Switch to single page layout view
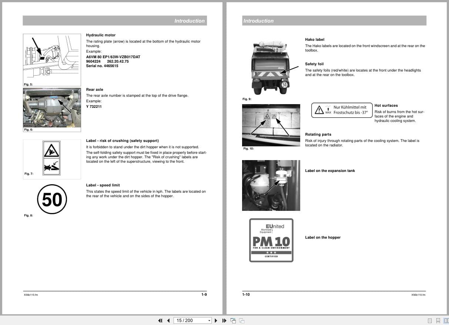This screenshot has width=449, height=325. click(430, 320)
